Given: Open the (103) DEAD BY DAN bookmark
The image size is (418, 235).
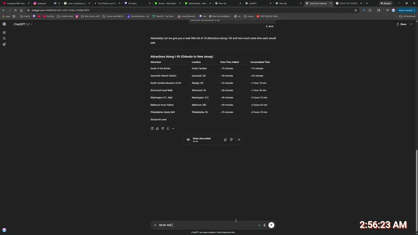Looking at the screenshot, I should pyautogui.click(x=267, y=16).
